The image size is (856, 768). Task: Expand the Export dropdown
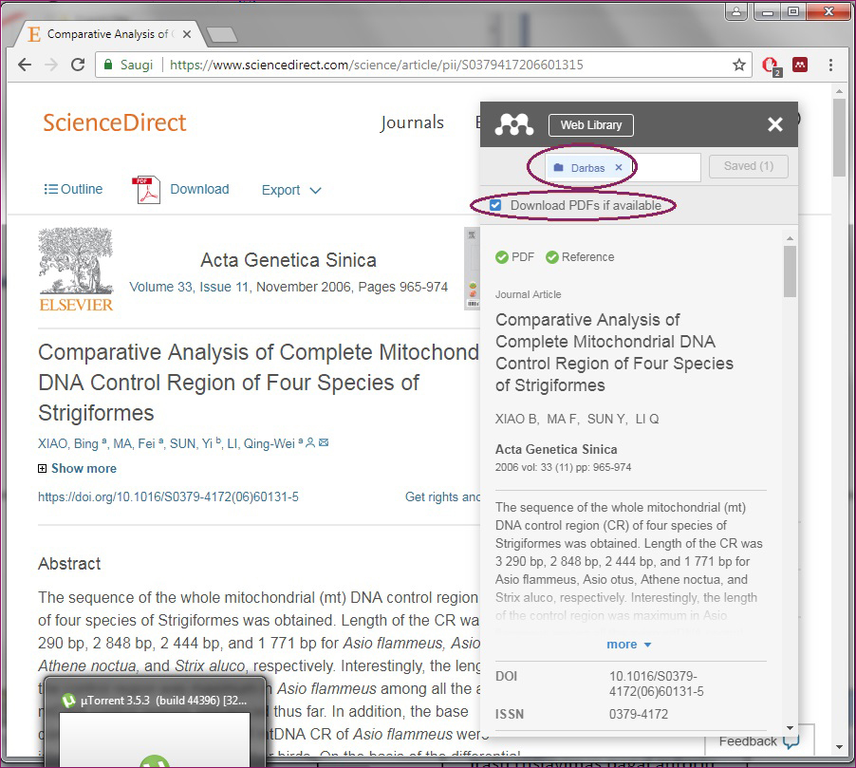click(291, 190)
